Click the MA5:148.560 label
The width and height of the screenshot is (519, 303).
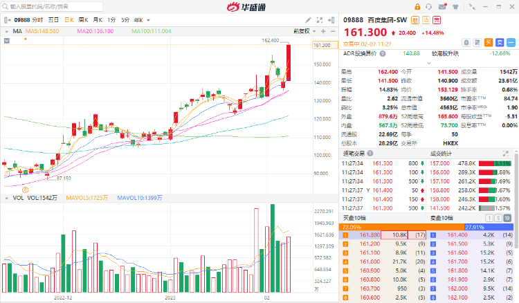[42, 31]
